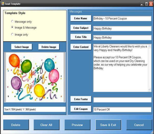Click the name field with 'Birthday - 10 Percent Coupon'
Image resolution: width=154 pixels, height=134 pixels.
pyautogui.click(x=122, y=19)
